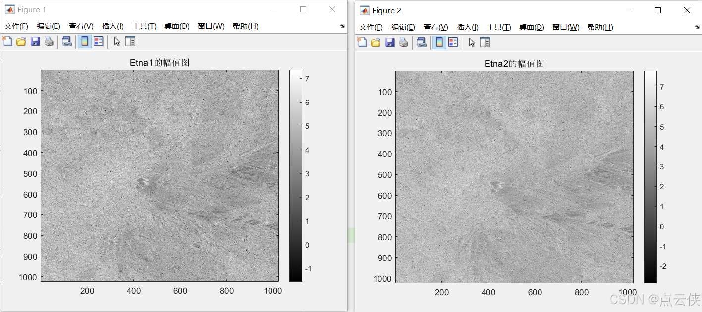Open Property Inspector icon in Figure 1 toolbar
This screenshot has height=312, width=702.
coord(130,42)
